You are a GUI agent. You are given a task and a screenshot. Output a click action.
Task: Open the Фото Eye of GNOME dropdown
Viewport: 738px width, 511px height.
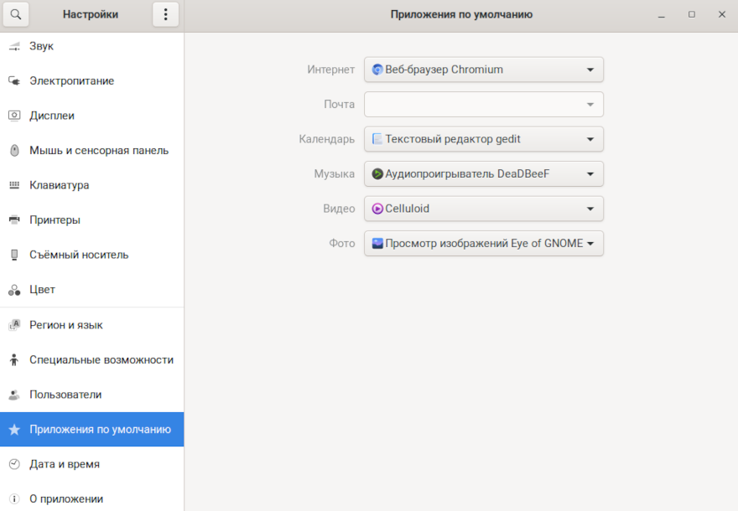point(483,244)
